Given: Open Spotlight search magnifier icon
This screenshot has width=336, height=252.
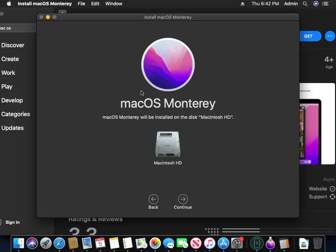Looking at the screenshot, I should [305, 4].
